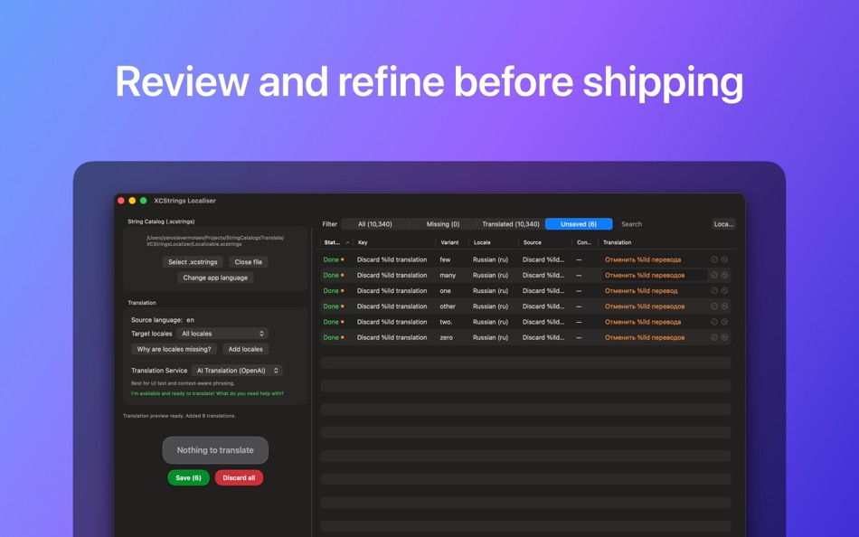Screen dimensions: 859x537
Task: Open the Translation Service 'AI Translation (OpenAI)' dropdown
Action: 237,371
